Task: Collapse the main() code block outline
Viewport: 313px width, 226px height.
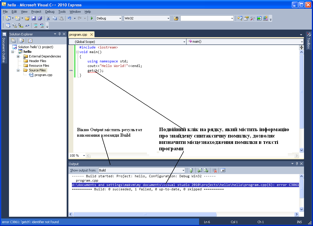Action: pyautogui.click(x=77, y=52)
